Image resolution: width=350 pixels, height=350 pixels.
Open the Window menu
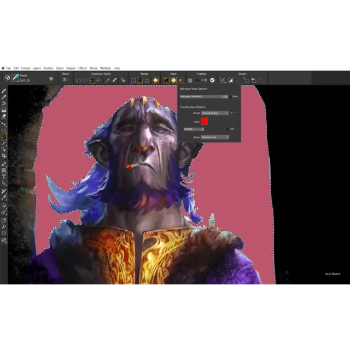click(106, 68)
